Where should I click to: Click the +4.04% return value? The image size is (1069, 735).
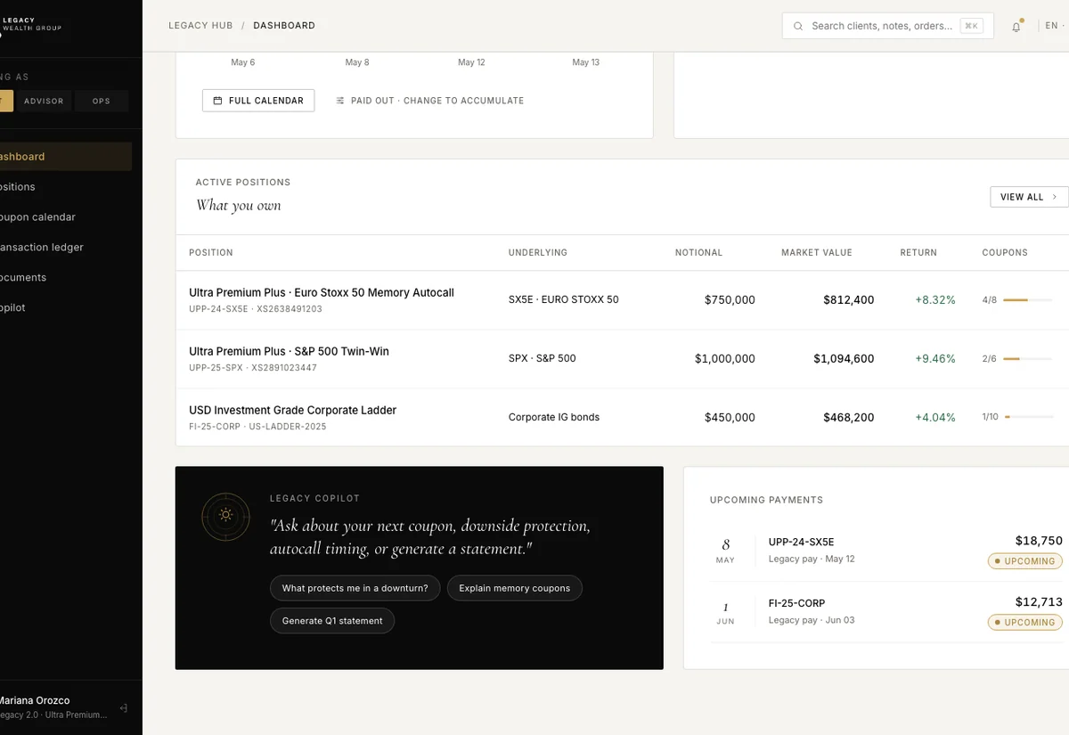click(935, 418)
